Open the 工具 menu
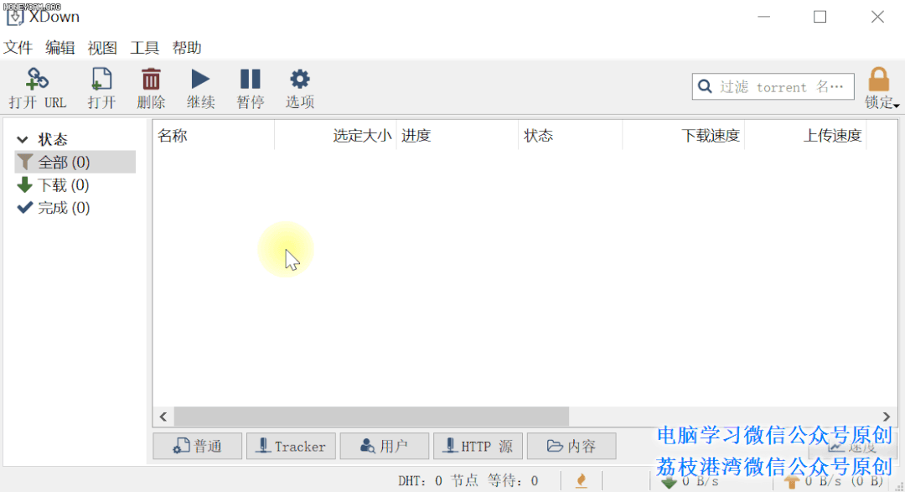 tap(144, 47)
